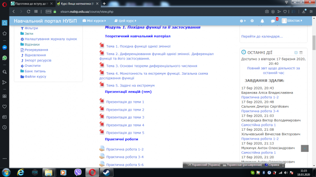Open Шостак user menu
This screenshot has height=177, width=316.
click(x=292, y=21)
